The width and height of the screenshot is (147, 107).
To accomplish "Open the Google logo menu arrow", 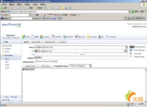I will point(9,15).
